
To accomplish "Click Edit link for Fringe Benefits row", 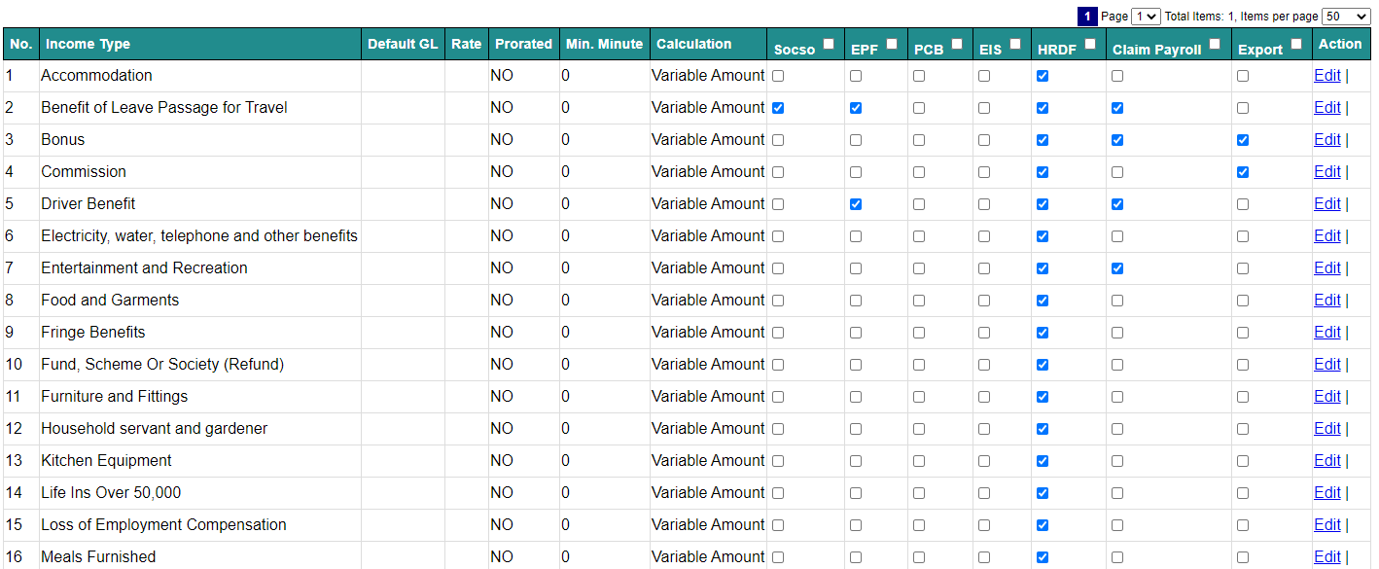I will coord(1326,332).
